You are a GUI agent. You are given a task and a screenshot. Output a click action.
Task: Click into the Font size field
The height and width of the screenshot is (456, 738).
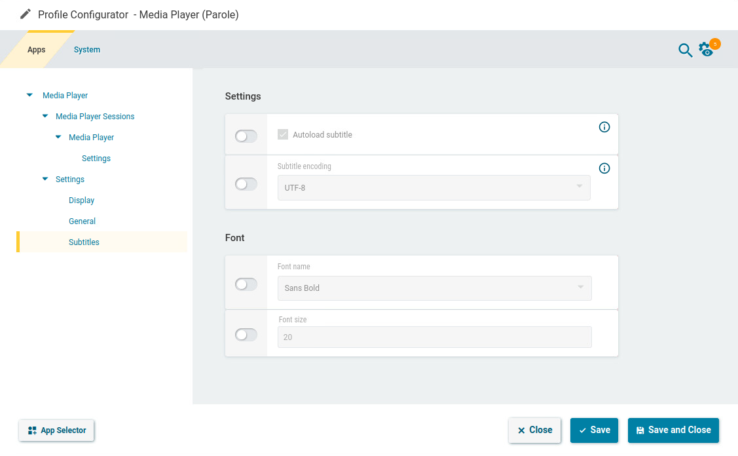click(x=434, y=337)
